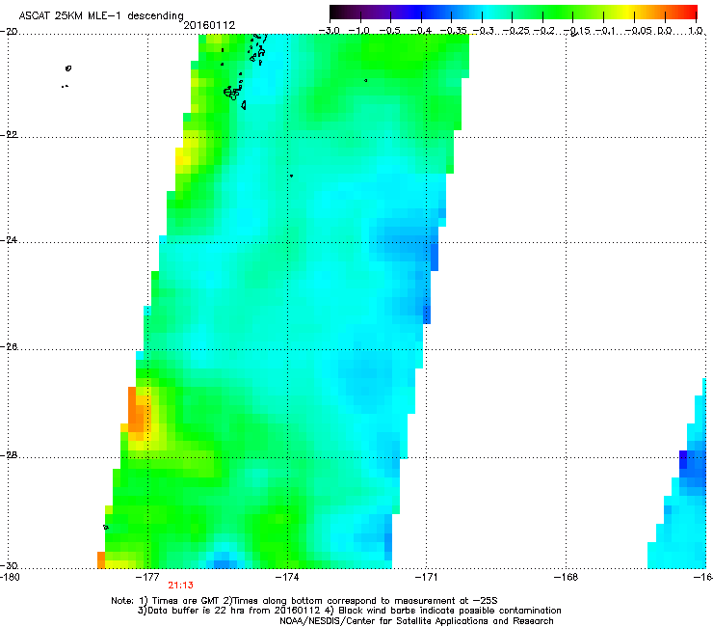
Task: Click the note line starting "Note: 1) Times are GMT"
Action: [304, 601]
